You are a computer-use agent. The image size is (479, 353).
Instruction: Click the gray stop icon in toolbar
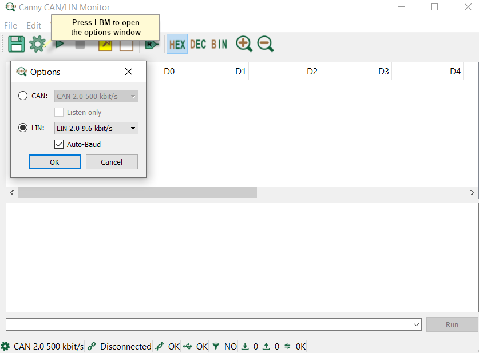coord(80,45)
